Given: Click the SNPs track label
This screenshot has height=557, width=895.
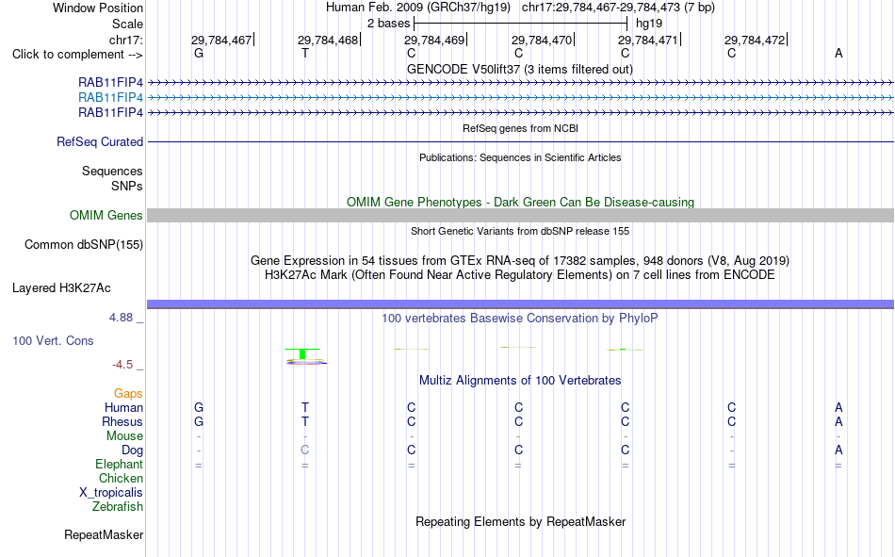Looking at the screenshot, I should (x=127, y=186).
